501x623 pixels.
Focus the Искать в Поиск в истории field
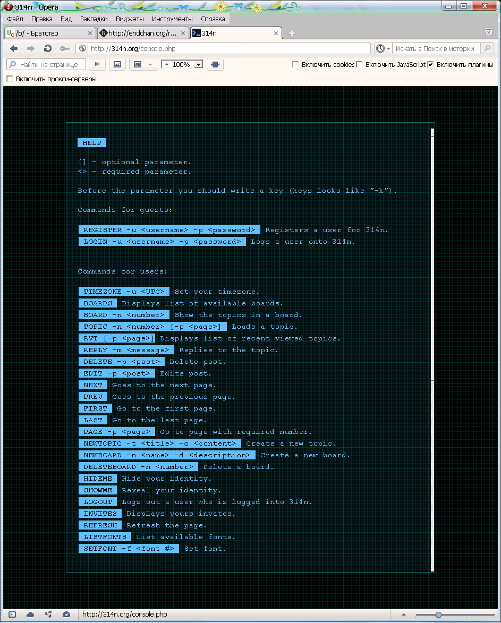click(436, 48)
